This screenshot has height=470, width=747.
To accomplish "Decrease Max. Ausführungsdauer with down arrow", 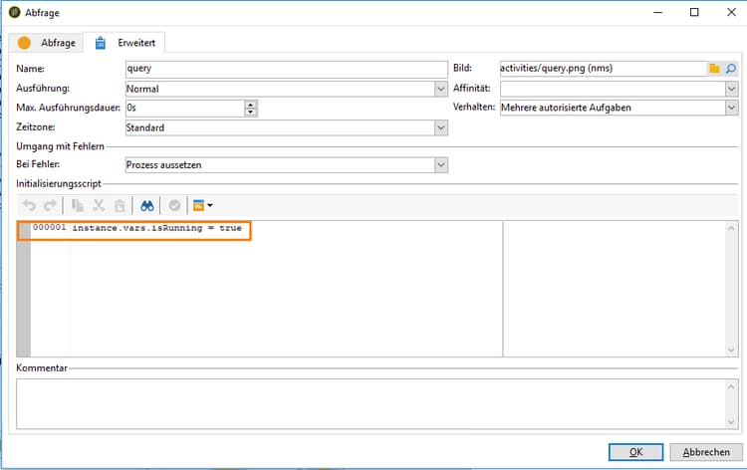I will [251, 112].
